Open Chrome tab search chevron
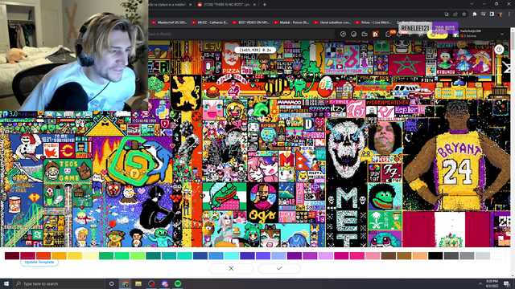The image size is (515, 289). pos(472,4)
